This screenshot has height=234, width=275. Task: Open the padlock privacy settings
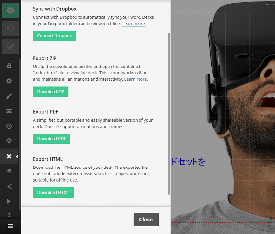coord(9,66)
